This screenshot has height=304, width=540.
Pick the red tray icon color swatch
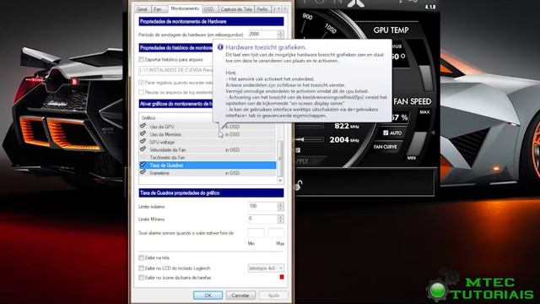(282, 277)
